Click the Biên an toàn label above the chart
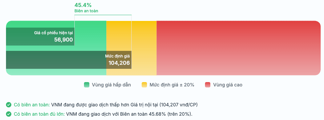This screenshot has height=120, width=324. [x=86, y=11]
